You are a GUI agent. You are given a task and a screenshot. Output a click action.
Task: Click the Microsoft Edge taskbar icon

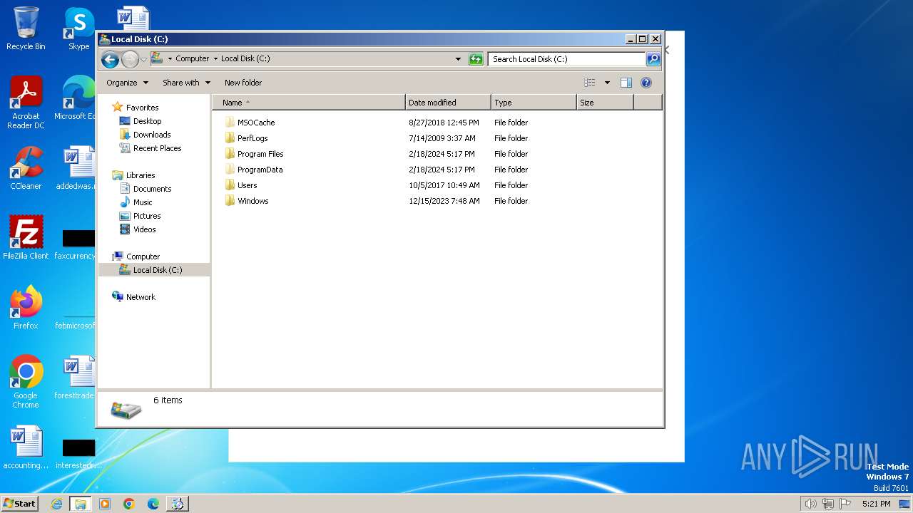153,504
